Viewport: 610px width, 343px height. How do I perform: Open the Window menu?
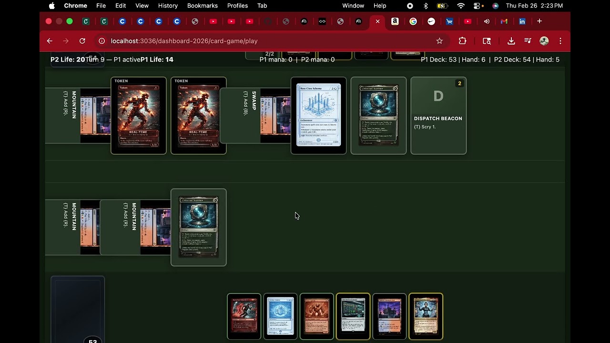point(353,6)
